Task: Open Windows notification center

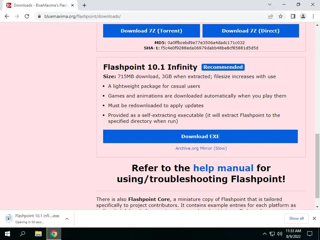Action: 310,234
